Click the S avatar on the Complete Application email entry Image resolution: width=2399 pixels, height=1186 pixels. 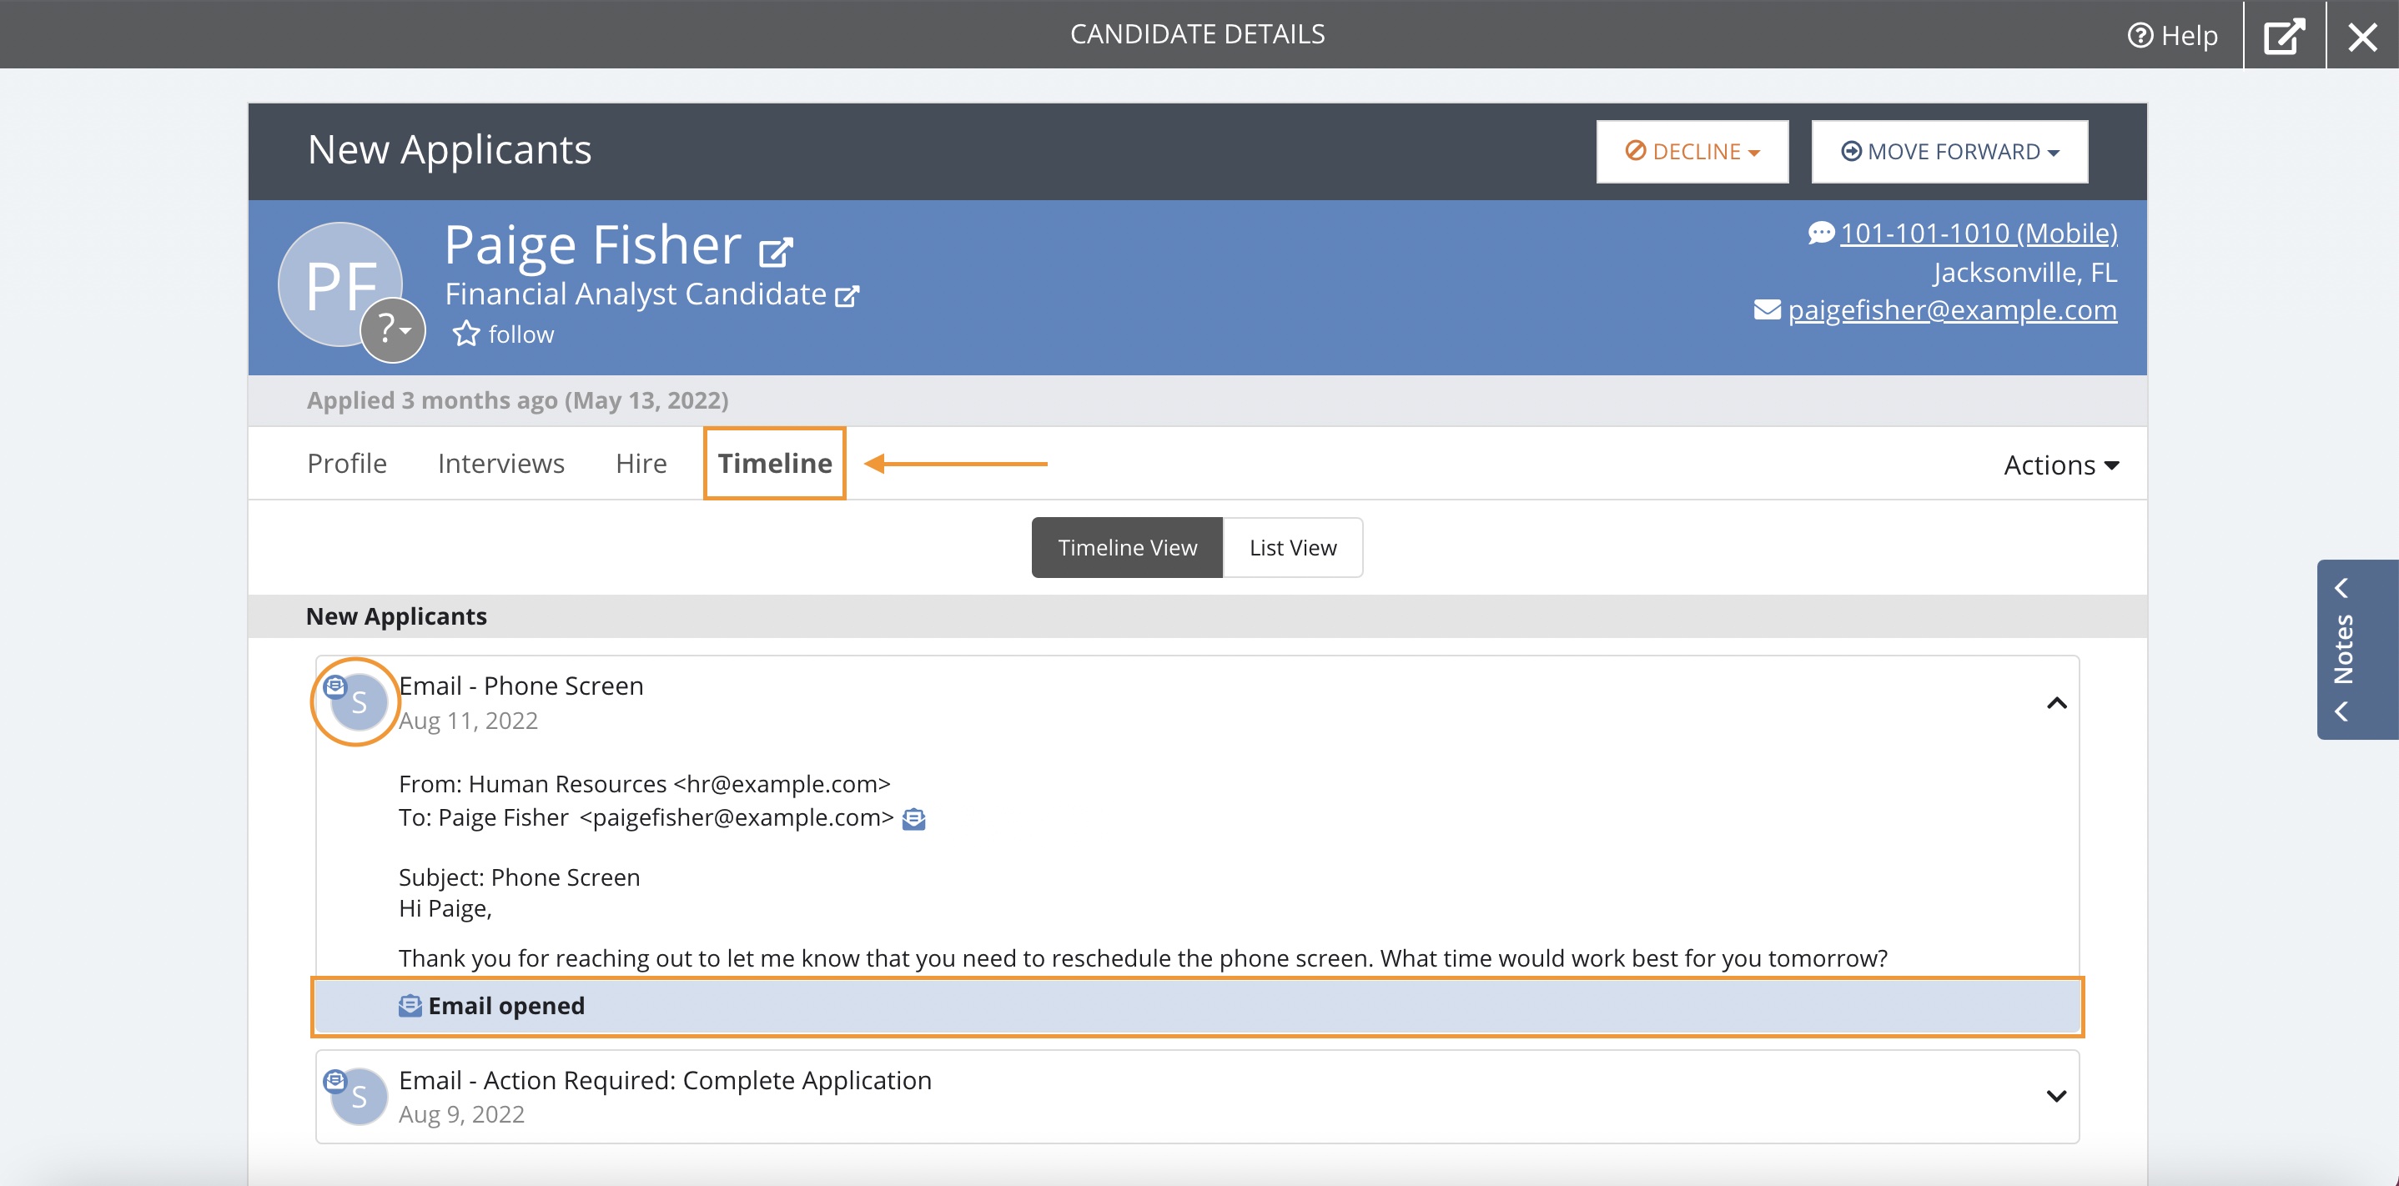click(360, 1097)
